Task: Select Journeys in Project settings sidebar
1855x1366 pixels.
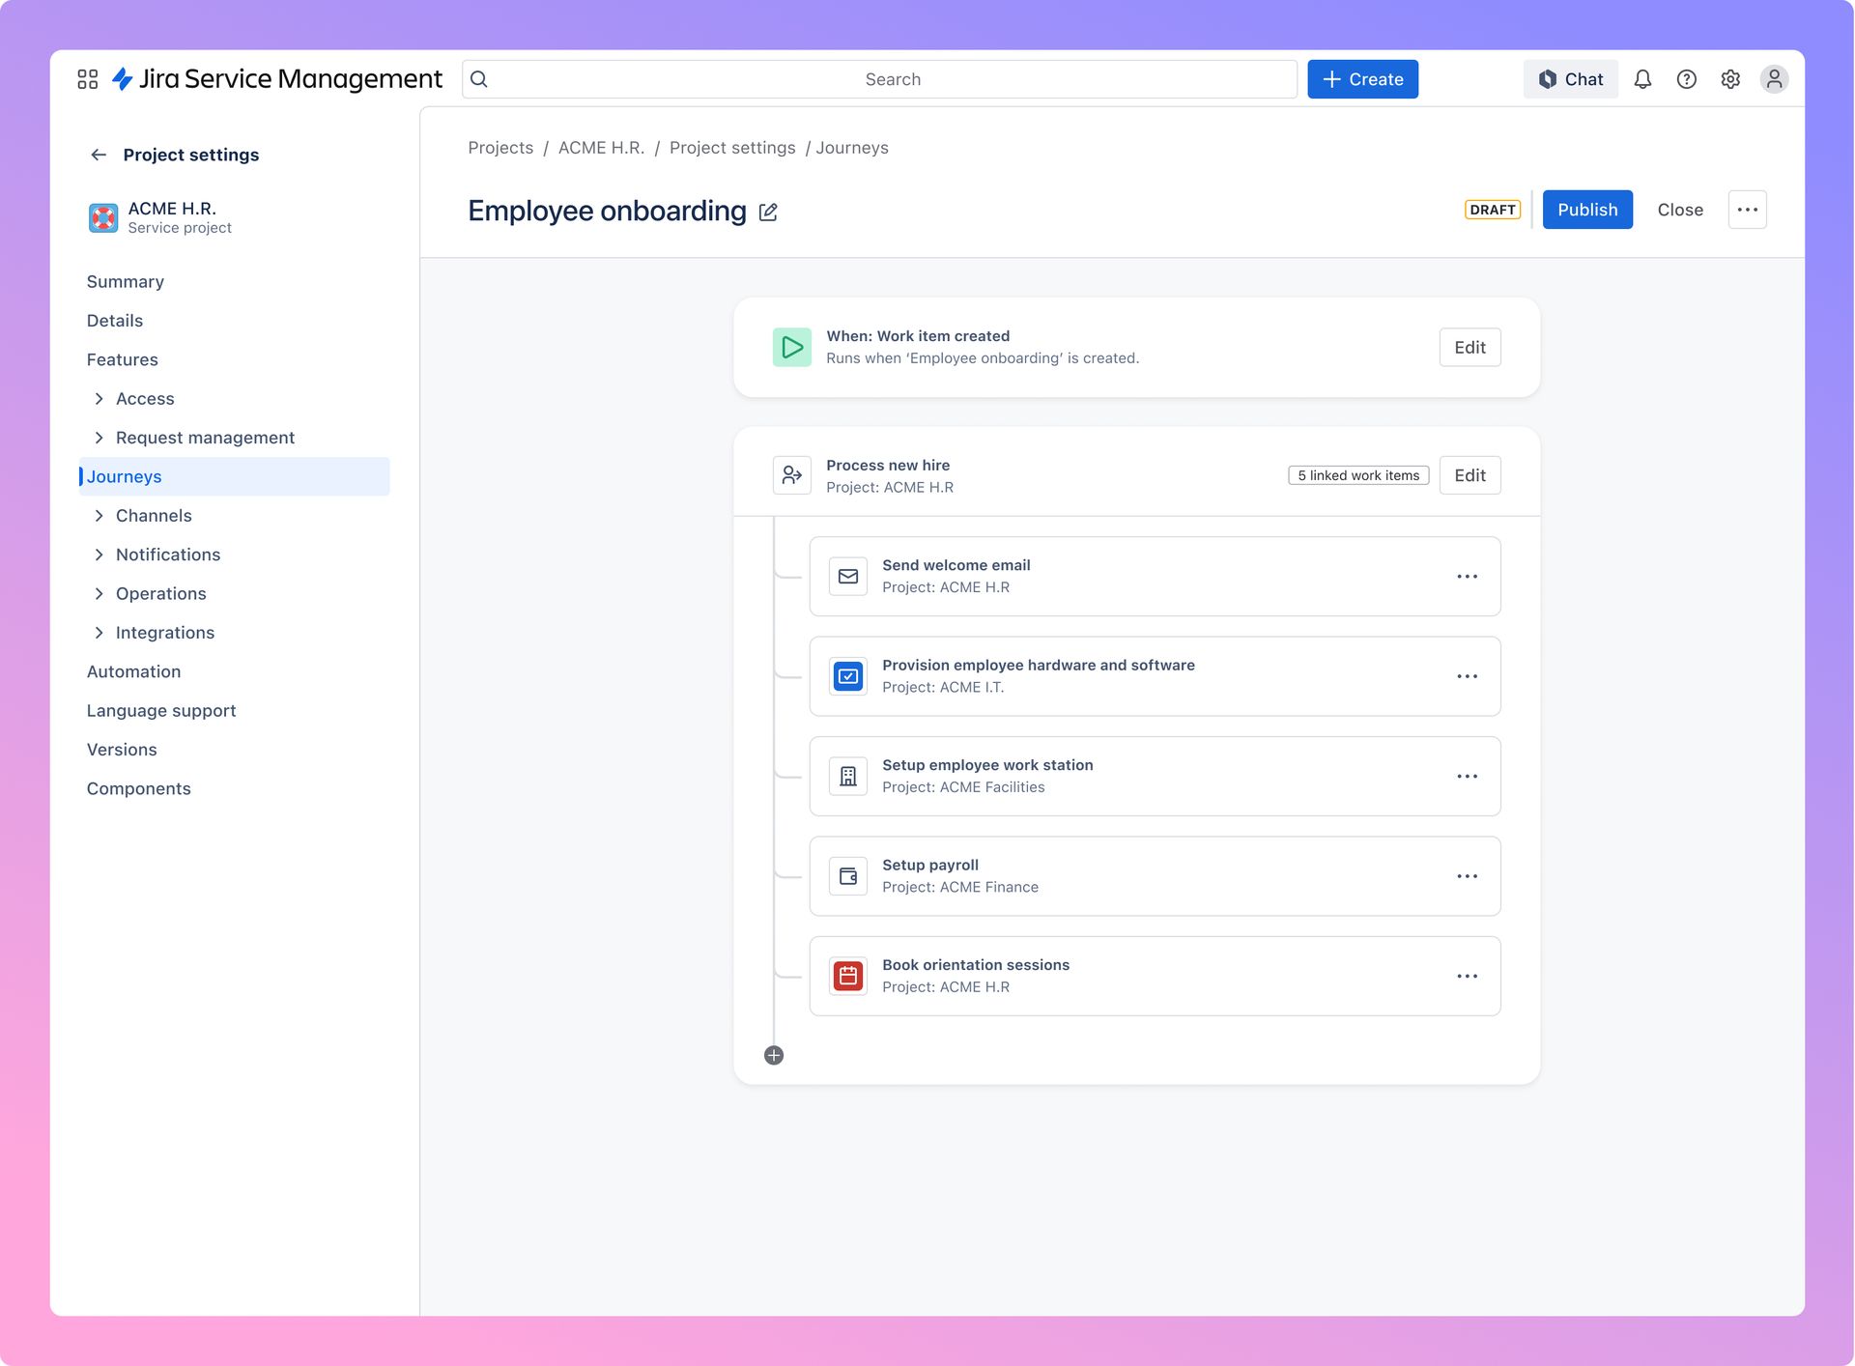Action: (x=124, y=476)
